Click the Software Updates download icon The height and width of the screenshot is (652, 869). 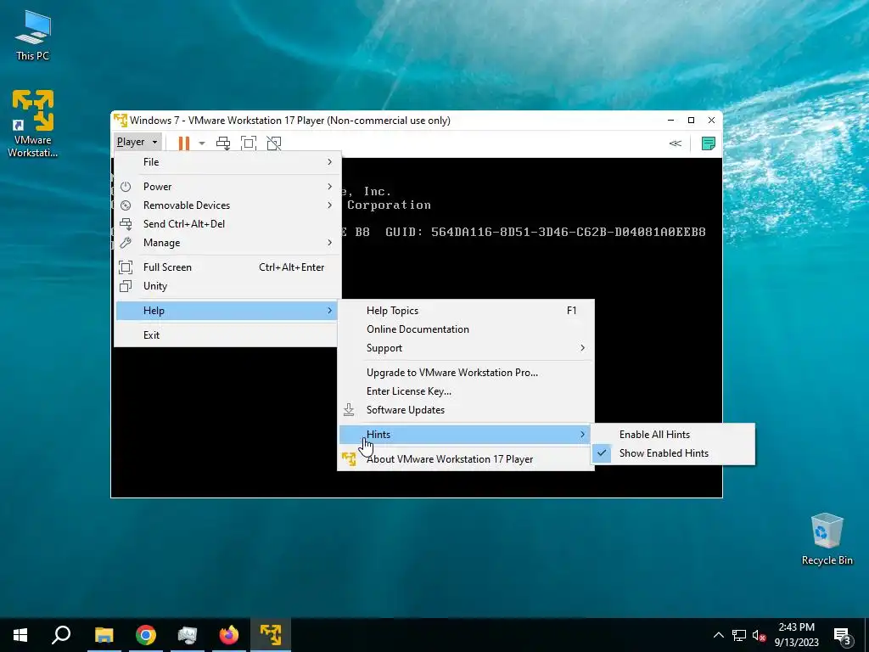349,410
